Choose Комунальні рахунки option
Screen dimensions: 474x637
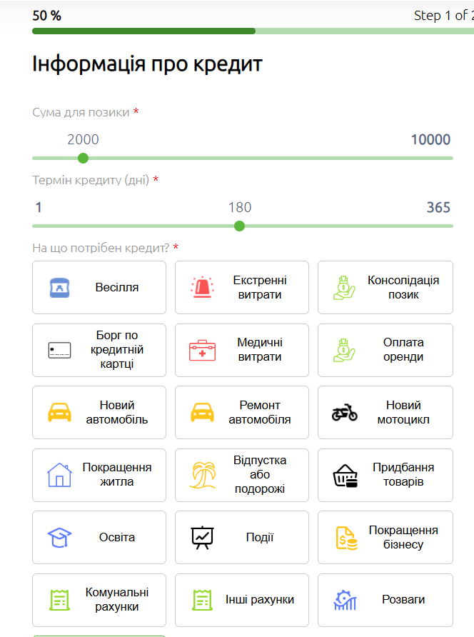click(99, 600)
